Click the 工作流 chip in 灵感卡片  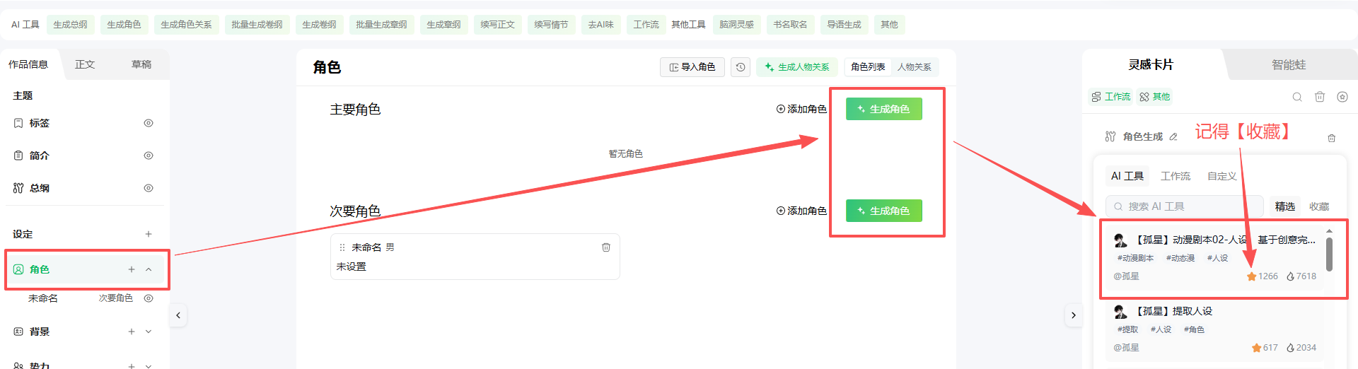coord(1111,97)
